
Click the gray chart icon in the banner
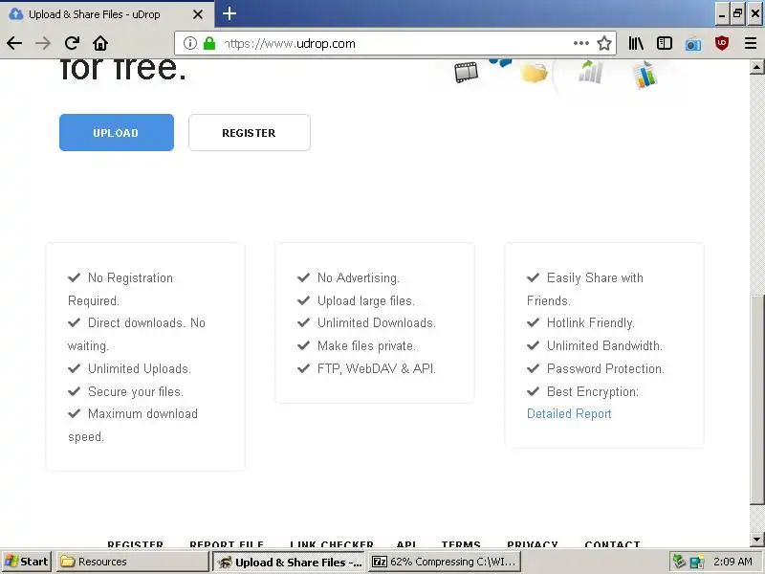[x=591, y=72]
